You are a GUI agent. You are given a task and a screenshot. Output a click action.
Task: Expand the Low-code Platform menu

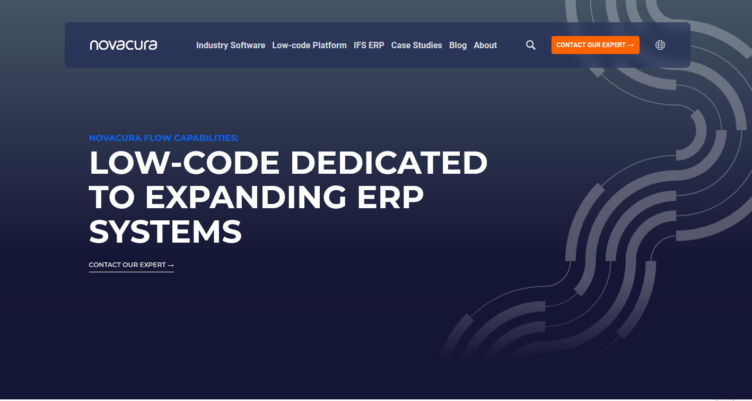309,45
